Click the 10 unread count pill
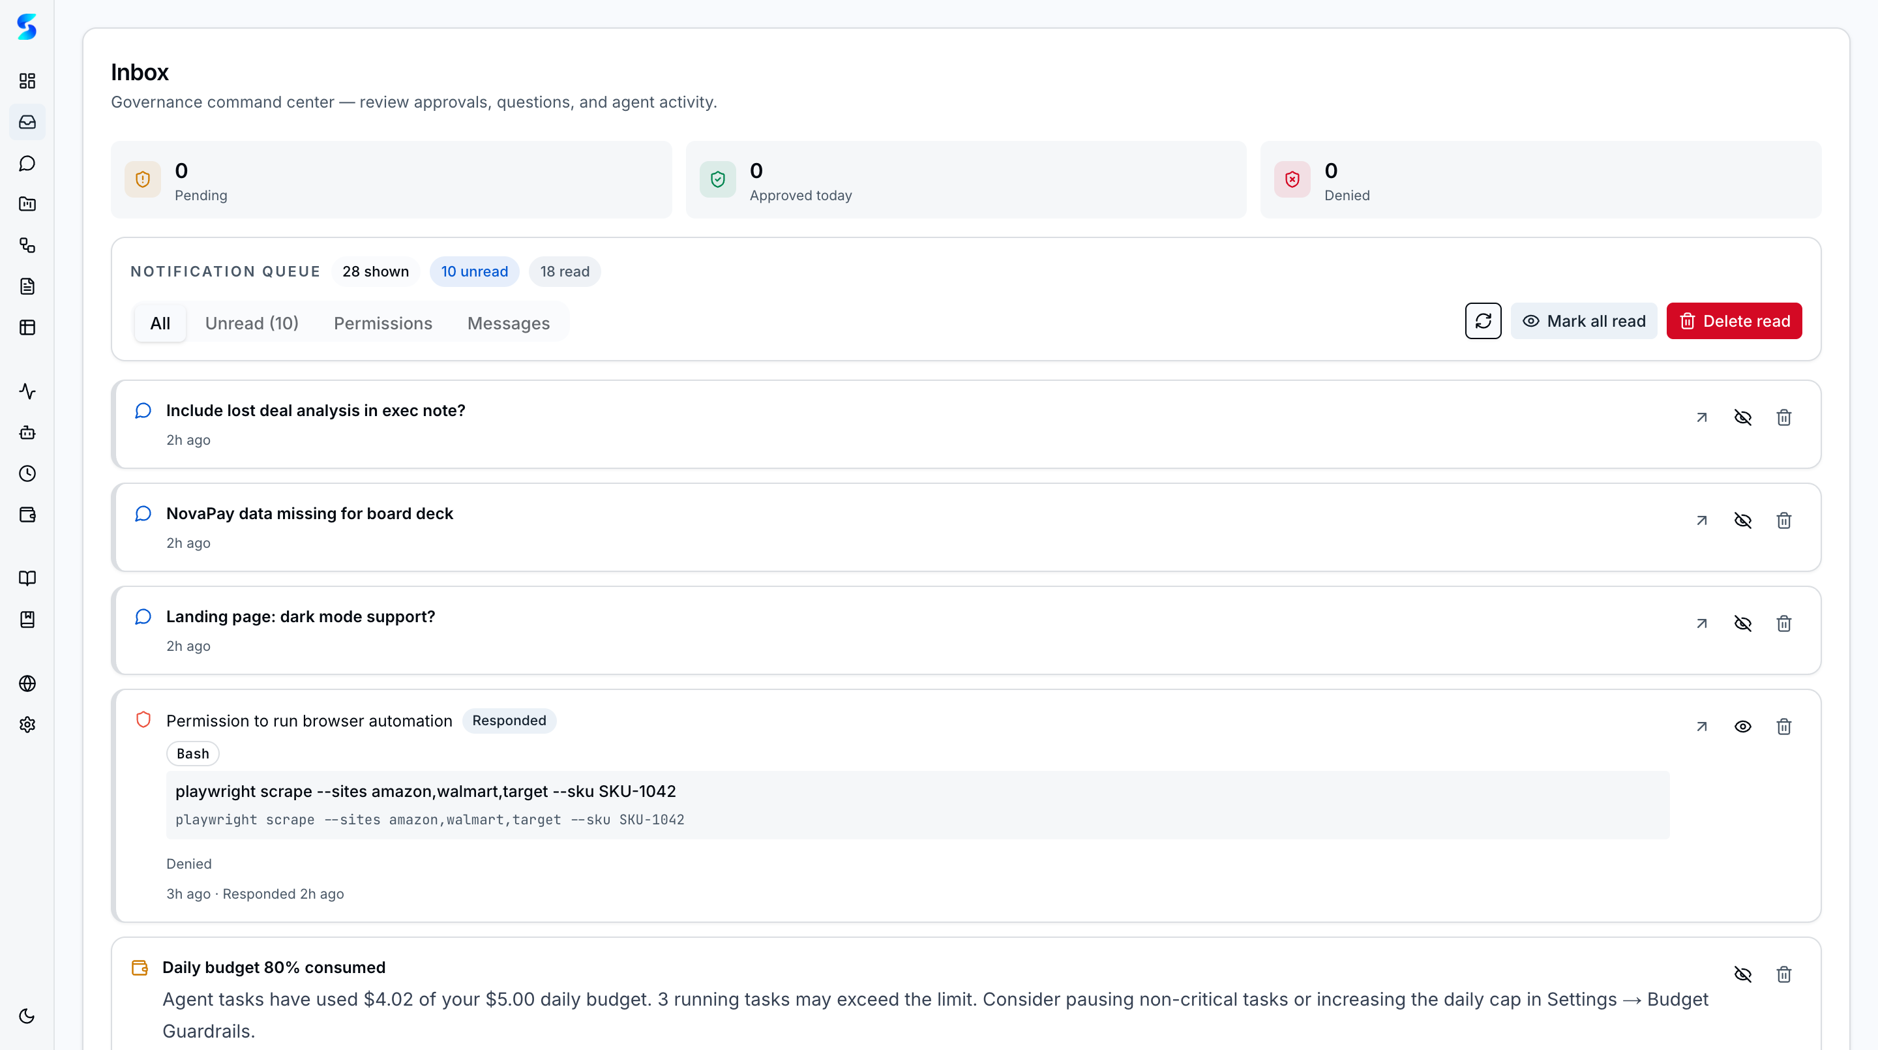 coord(475,271)
